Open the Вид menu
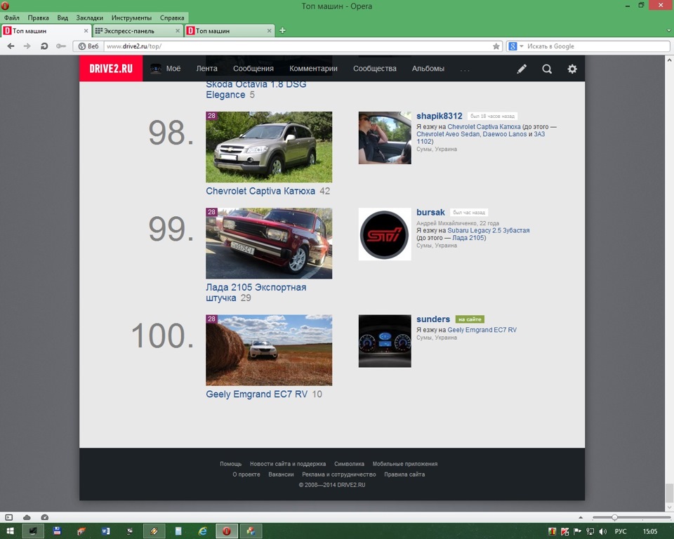This screenshot has height=539, width=674. [x=62, y=18]
